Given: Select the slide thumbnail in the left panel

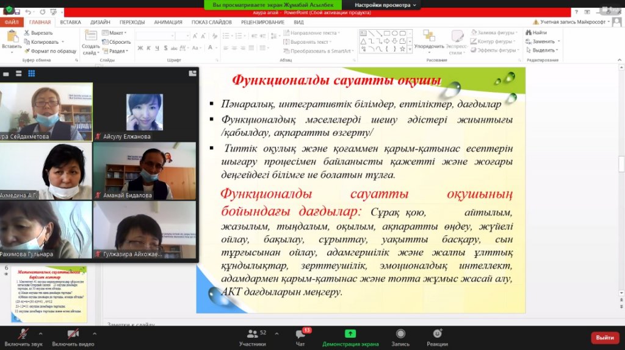Looking at the screenshot, I should 49,294.
